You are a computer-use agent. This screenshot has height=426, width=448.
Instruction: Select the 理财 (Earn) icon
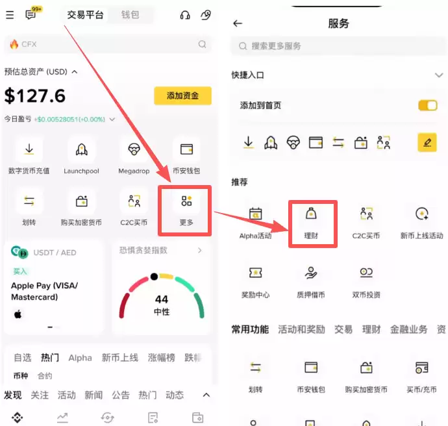coord(311,215)
